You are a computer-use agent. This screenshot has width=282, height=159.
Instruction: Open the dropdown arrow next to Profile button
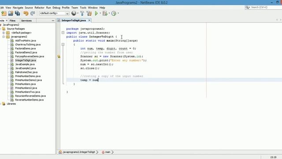[118, 13]
